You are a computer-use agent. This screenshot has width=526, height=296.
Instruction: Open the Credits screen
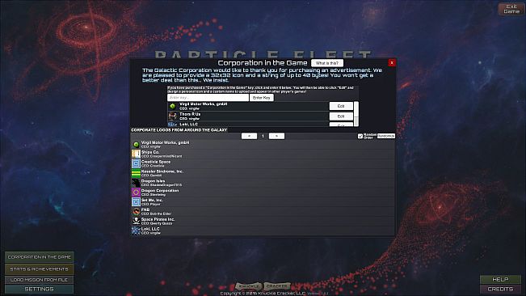tap(500, 289)
